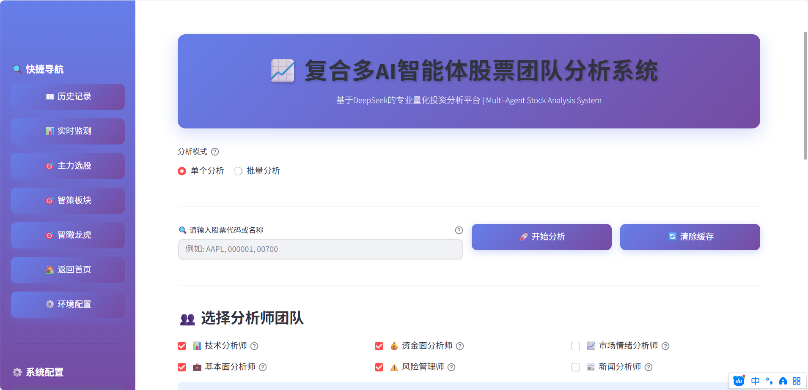Click the page vertical scrollbar
Viewport: 808px width, 390px height.
point(805,96)
